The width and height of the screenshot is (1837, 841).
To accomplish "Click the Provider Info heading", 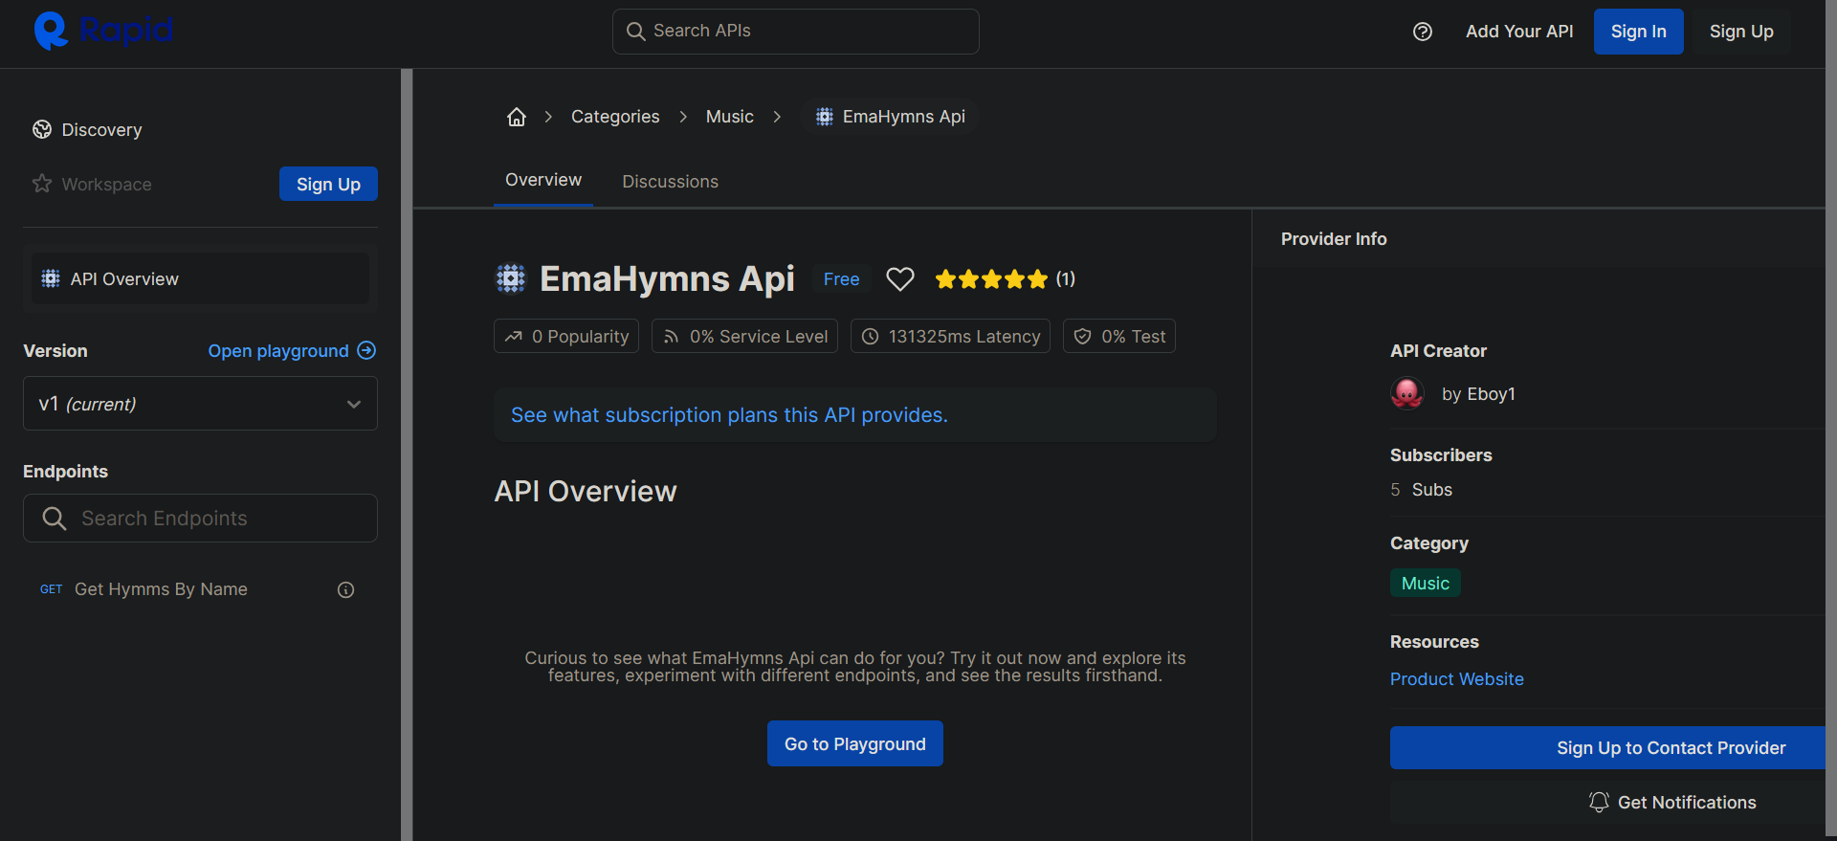I will [x=1334, y=239].
